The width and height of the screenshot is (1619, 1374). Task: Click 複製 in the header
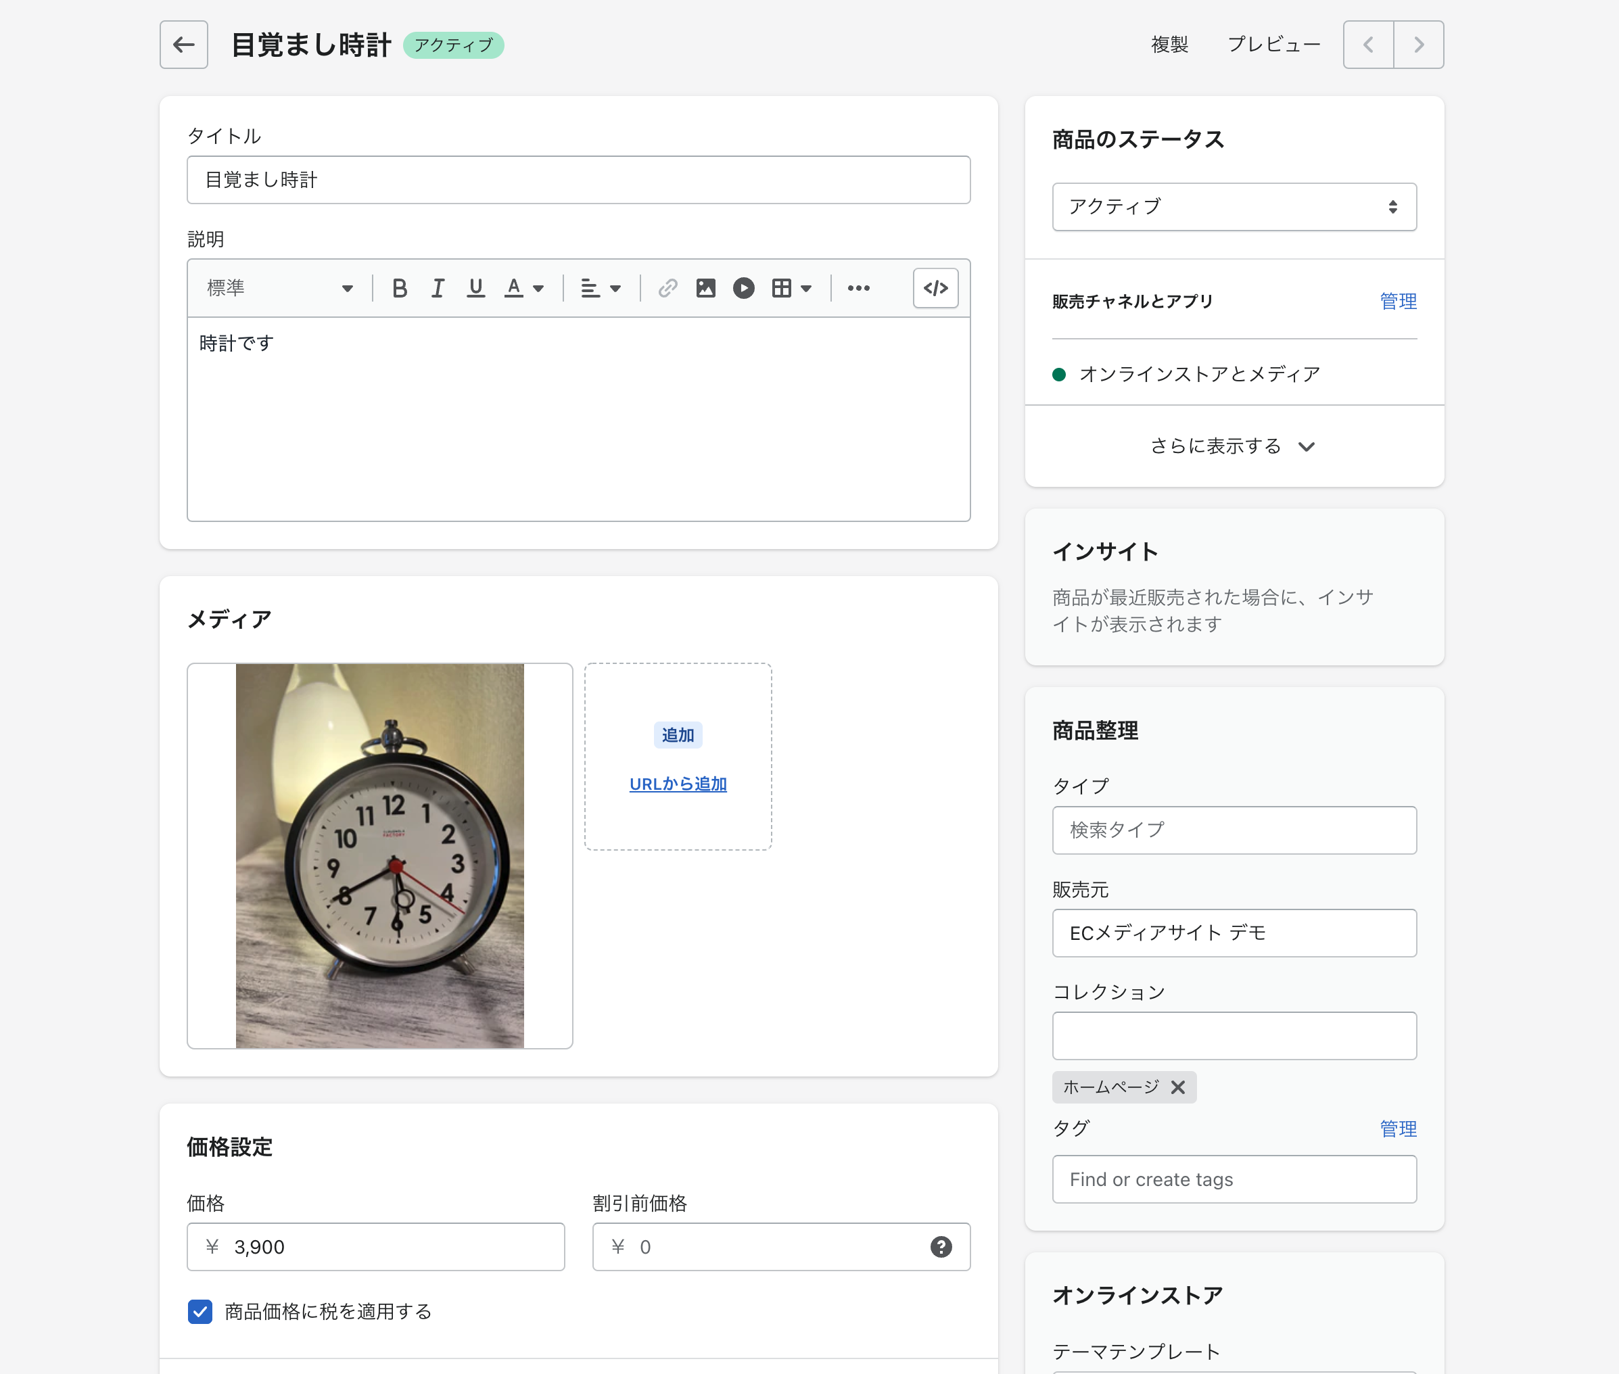pyautogui.click(x=1169, y=45)
